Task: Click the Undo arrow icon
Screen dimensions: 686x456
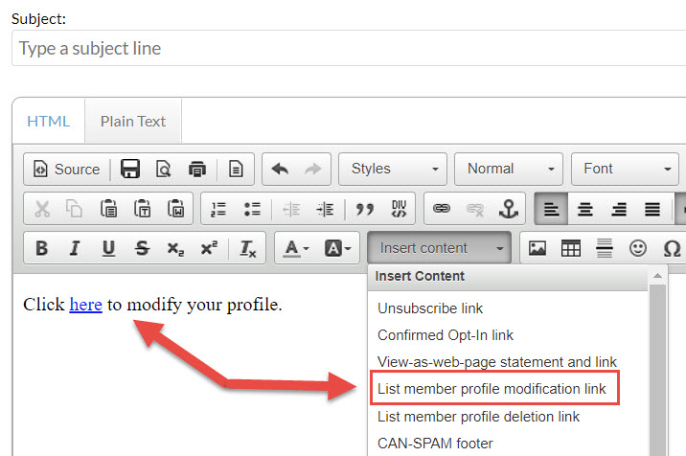Action: point(280,170)
